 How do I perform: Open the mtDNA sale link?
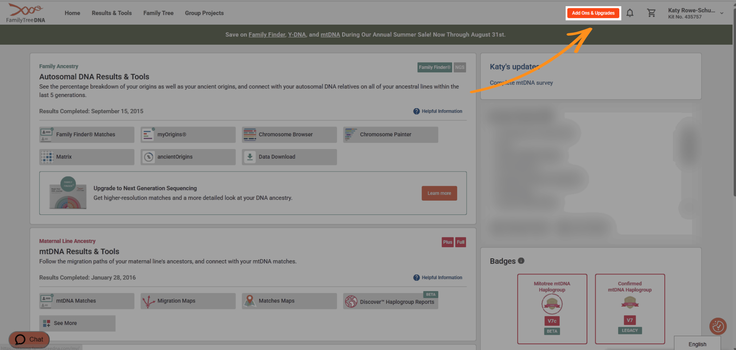[330, 35]
